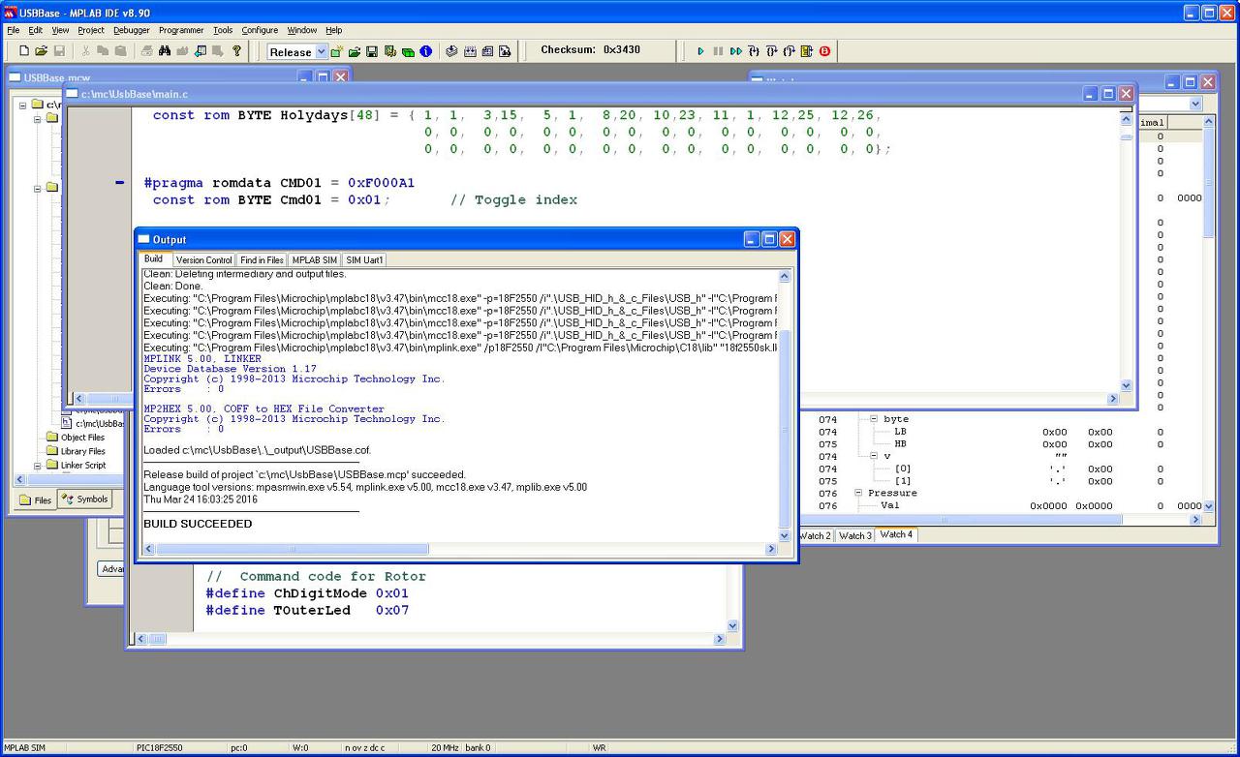Click the Step Over debugger icon
This screenshot has height=757, width=1240.
coord(772,51)
